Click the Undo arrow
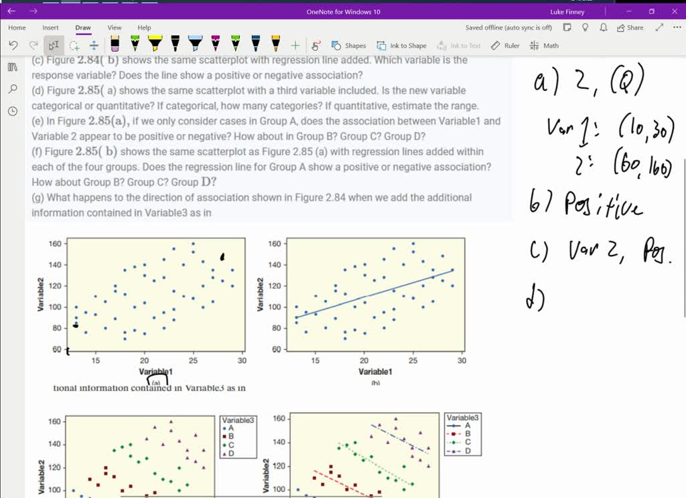 tap(13, 45)
